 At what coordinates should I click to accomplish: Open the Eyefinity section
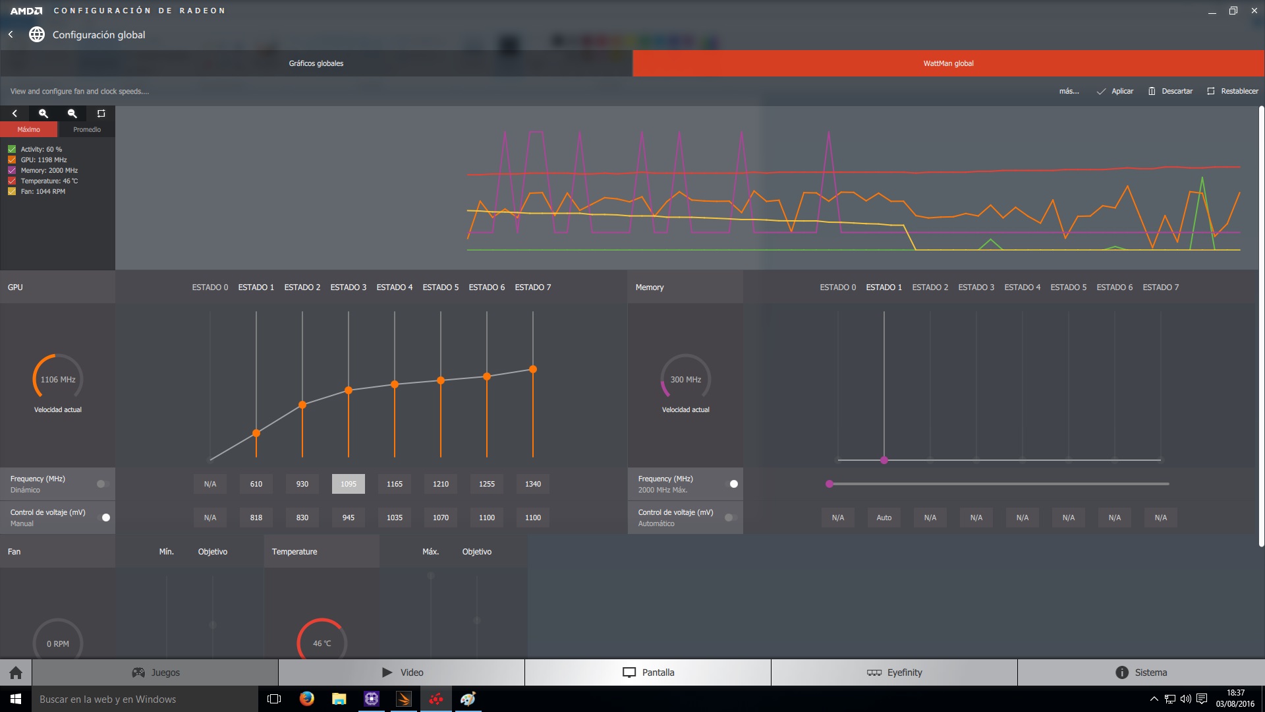click(895, 672)
